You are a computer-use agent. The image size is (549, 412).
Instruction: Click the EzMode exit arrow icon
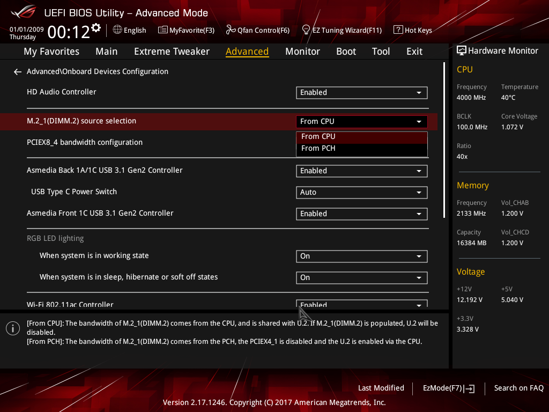click(469, 388)
